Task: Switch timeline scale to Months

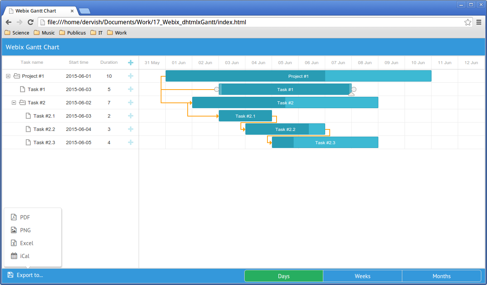Action: [x=442, y=276]
